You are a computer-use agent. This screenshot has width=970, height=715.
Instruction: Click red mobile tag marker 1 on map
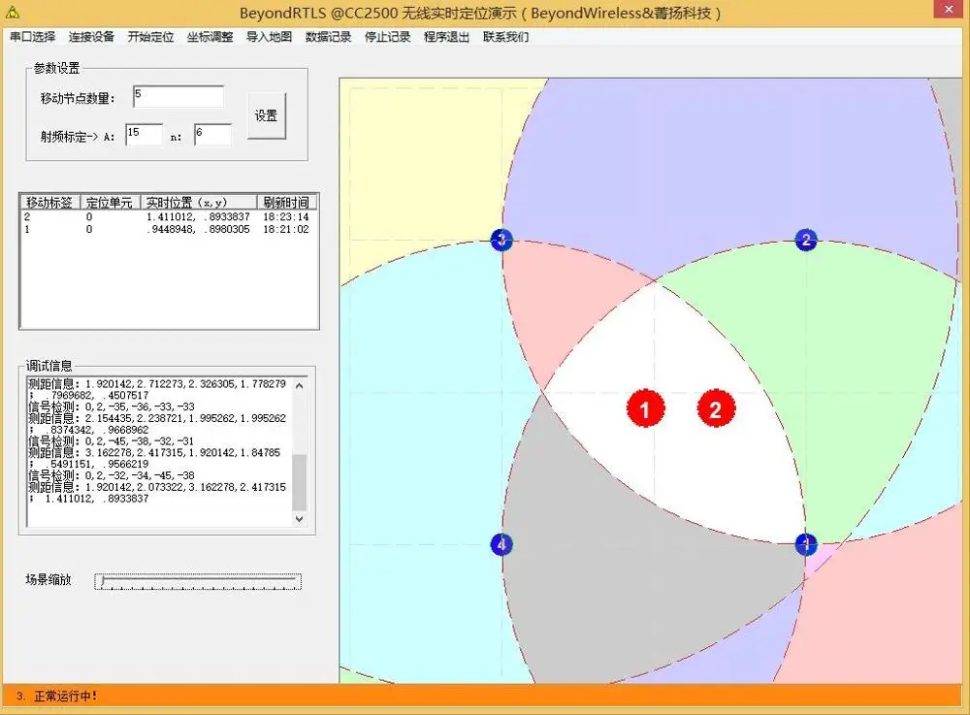645,408
